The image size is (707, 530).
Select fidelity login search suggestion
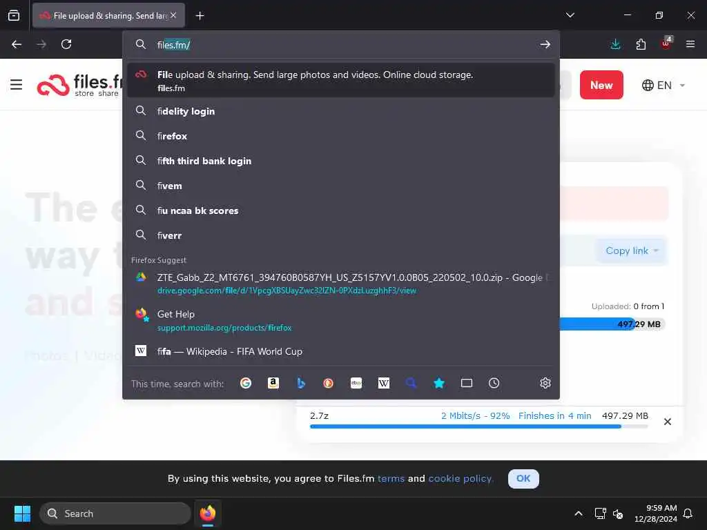[341, 111]
